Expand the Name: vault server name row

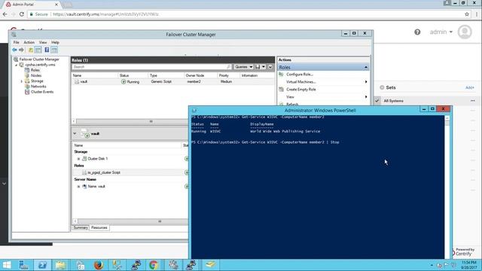78,187
